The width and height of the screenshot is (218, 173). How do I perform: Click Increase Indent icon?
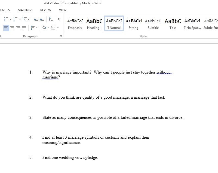[42, 19]
